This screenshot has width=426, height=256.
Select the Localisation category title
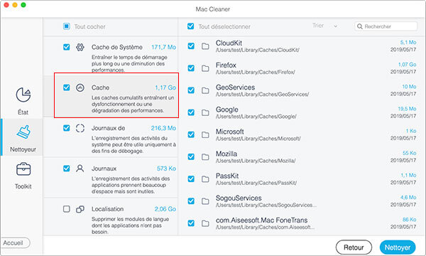[108, 209]
